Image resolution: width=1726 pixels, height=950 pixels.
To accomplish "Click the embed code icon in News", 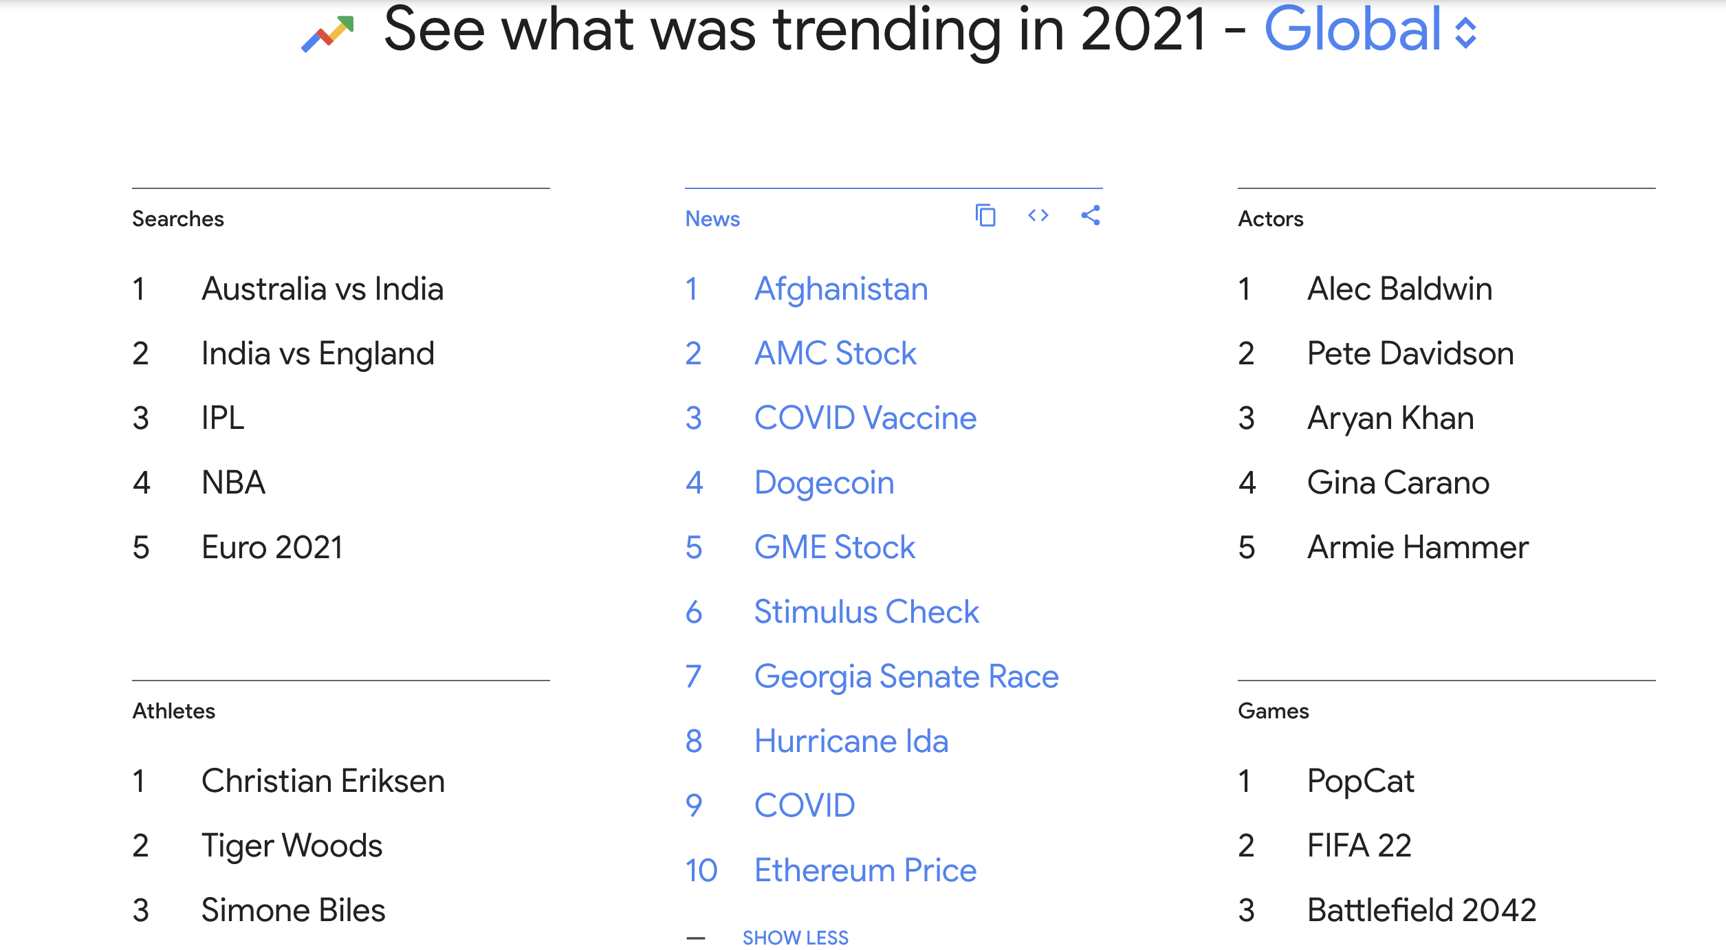I will (x=1038, y=216).
